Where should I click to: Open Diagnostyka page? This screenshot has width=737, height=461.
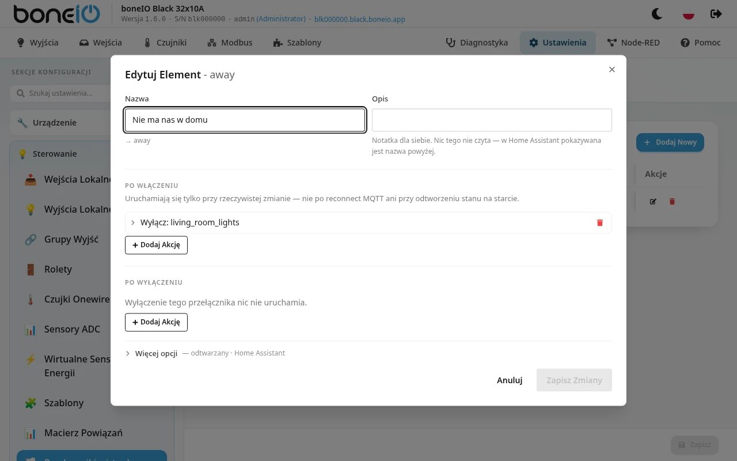(477, 43)
